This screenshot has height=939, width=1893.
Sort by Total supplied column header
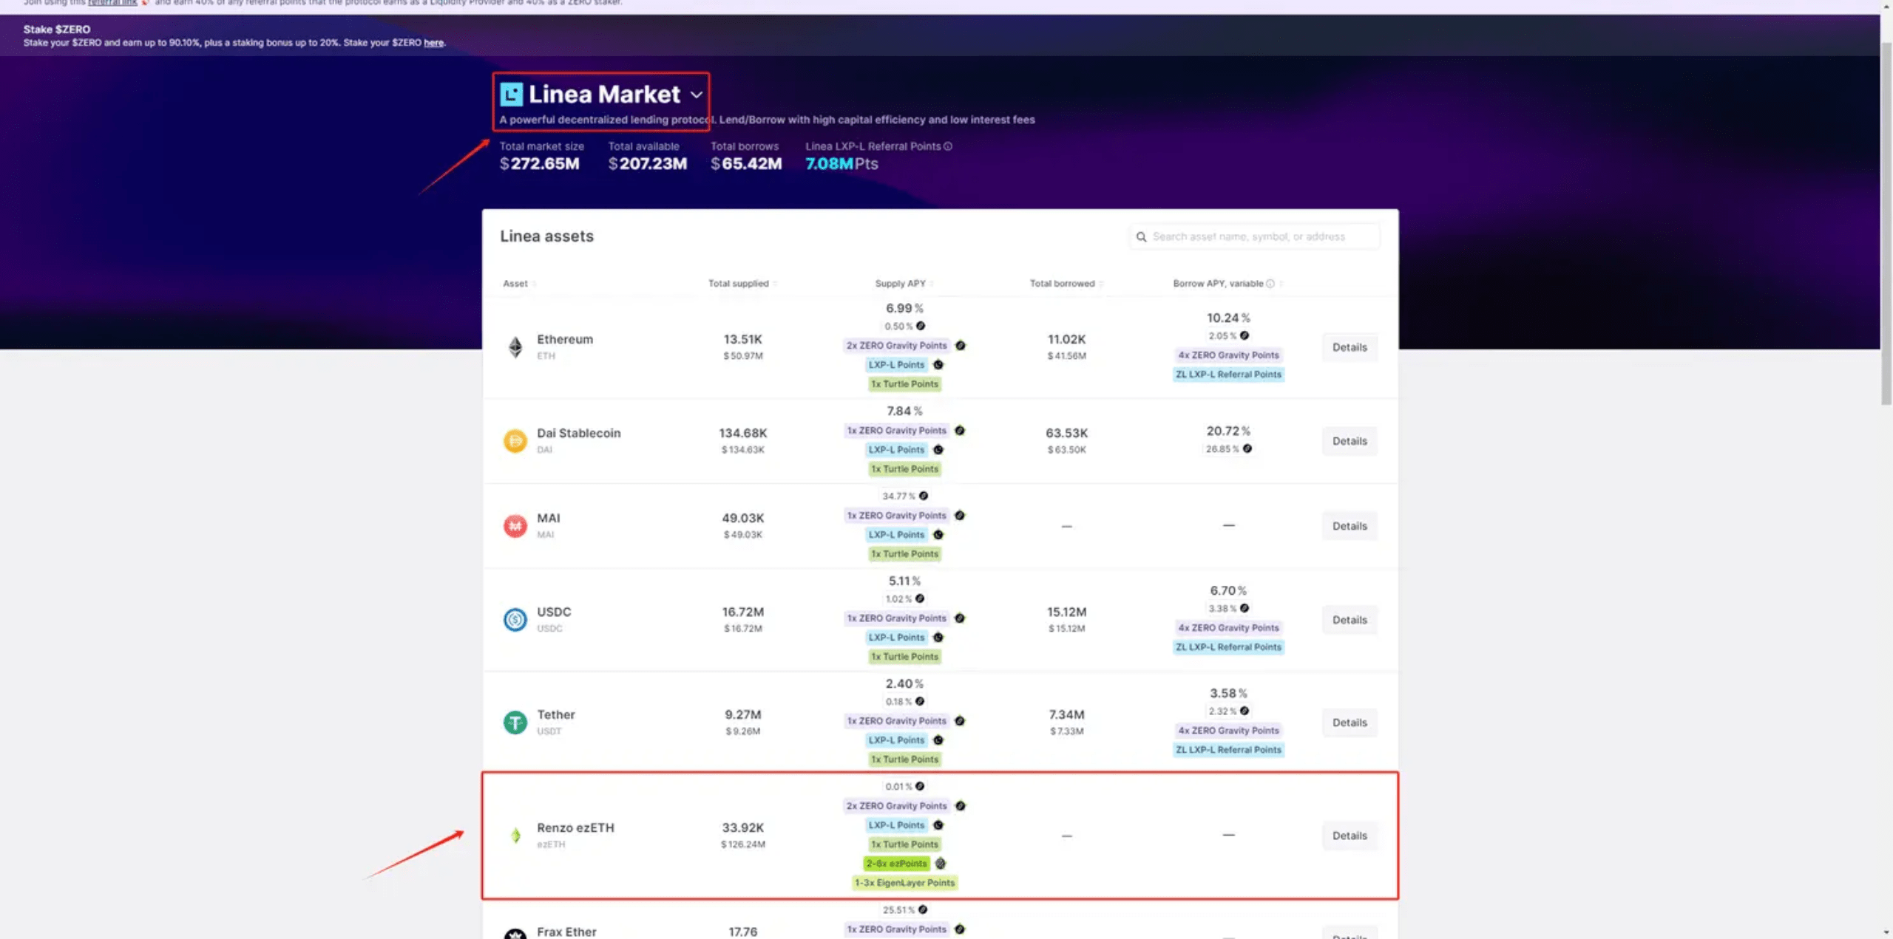[x=739, y=284]
